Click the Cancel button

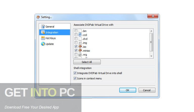click(x=147, y=90)
